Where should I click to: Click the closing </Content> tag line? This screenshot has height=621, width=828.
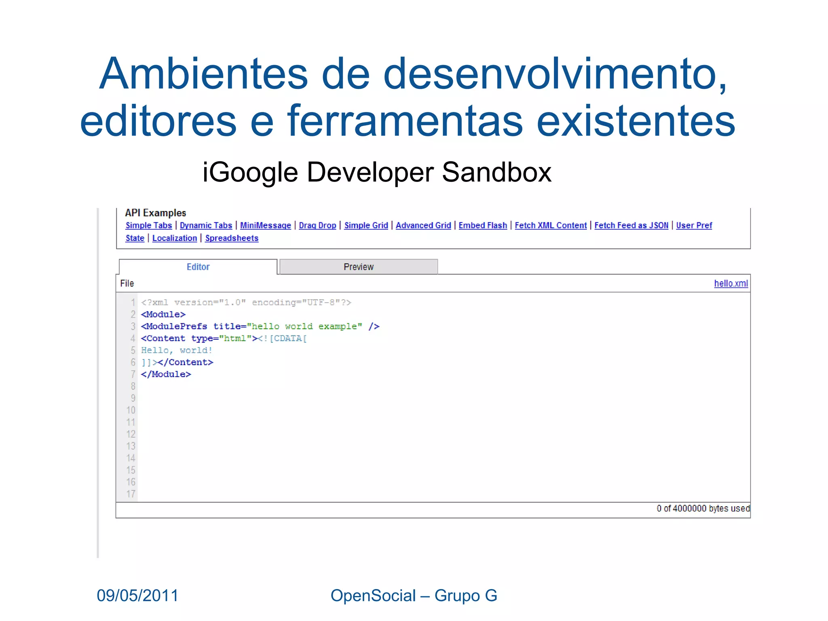point(177,362)
